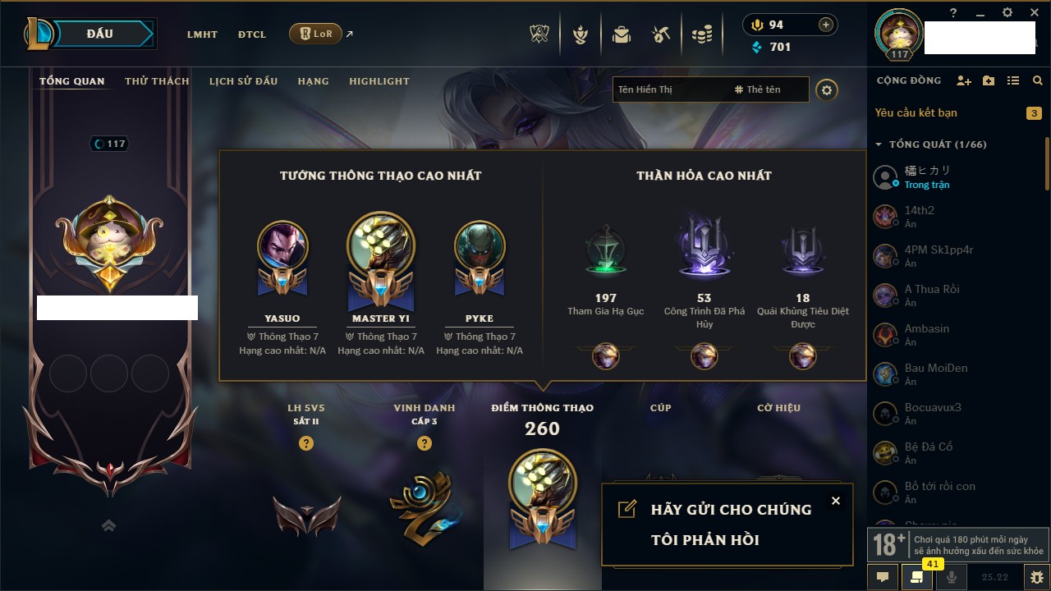Open the profile settings gear icon

pyautogui.click(x=827, y=89)
